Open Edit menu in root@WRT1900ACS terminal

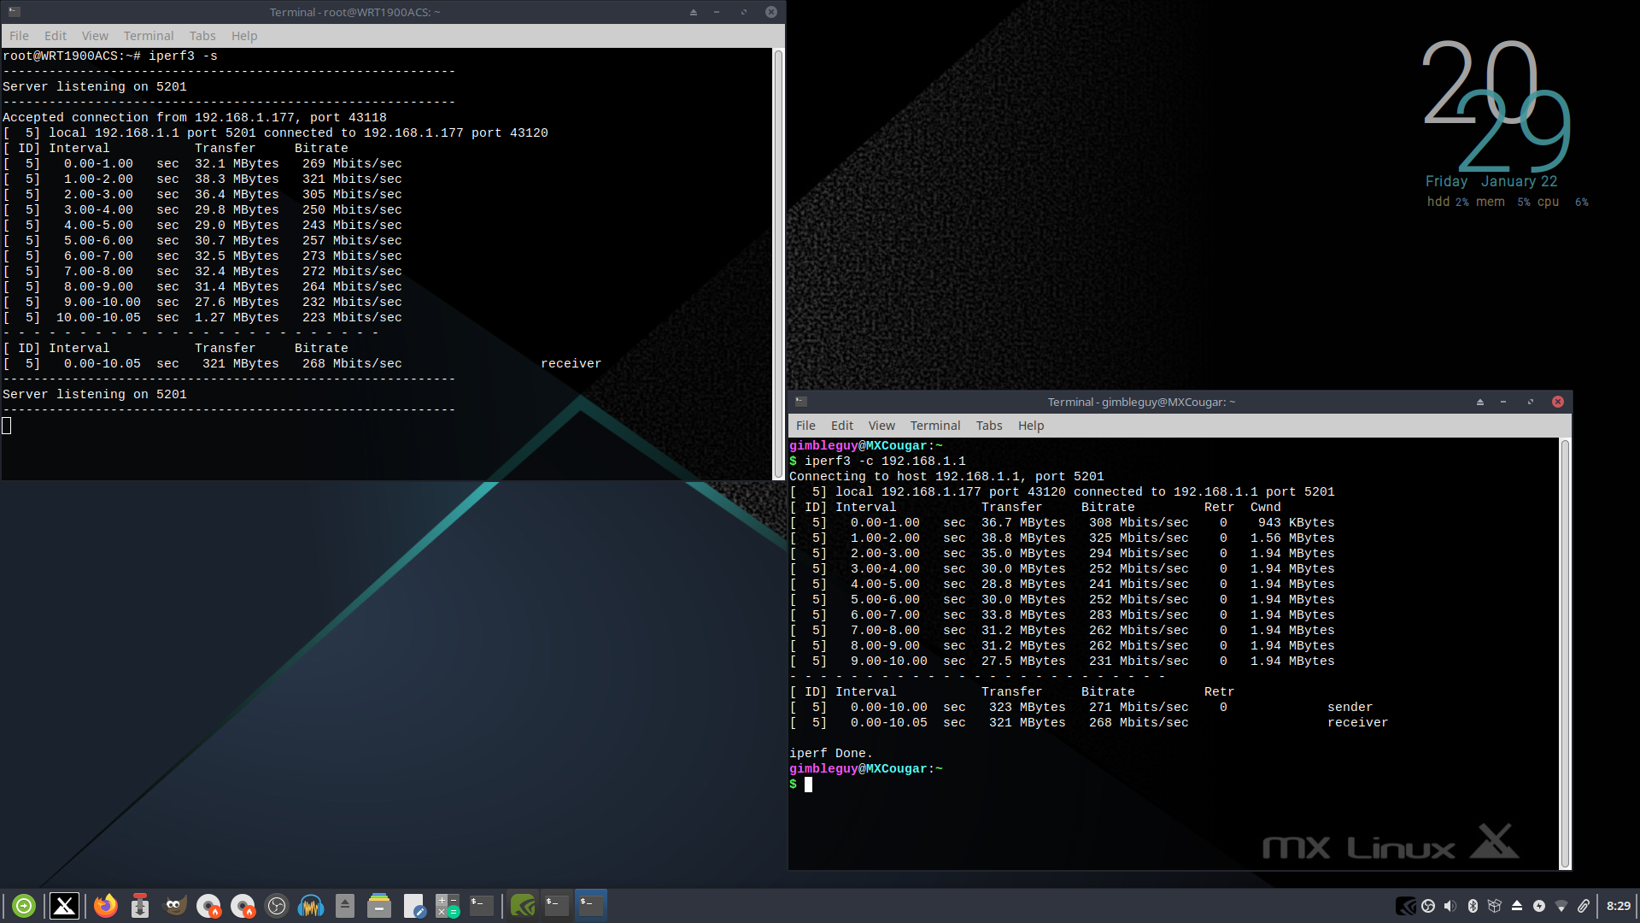click(x=56, y=36)
